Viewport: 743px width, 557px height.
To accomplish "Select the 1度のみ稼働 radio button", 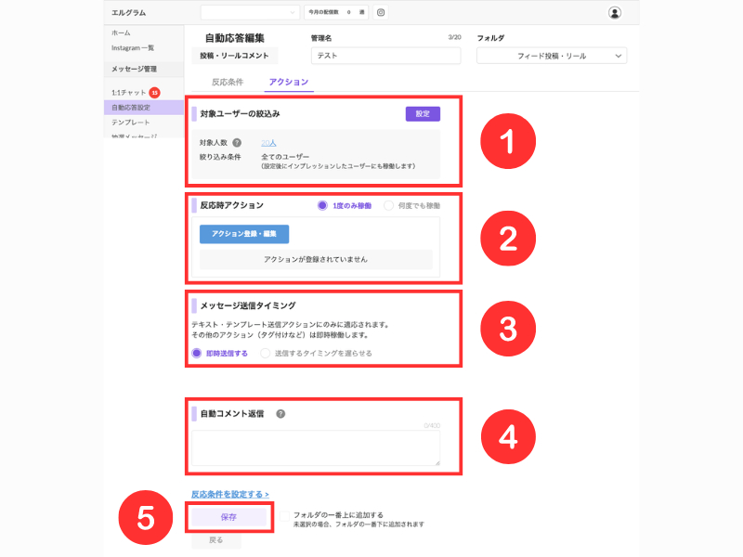I will [322, 205].
